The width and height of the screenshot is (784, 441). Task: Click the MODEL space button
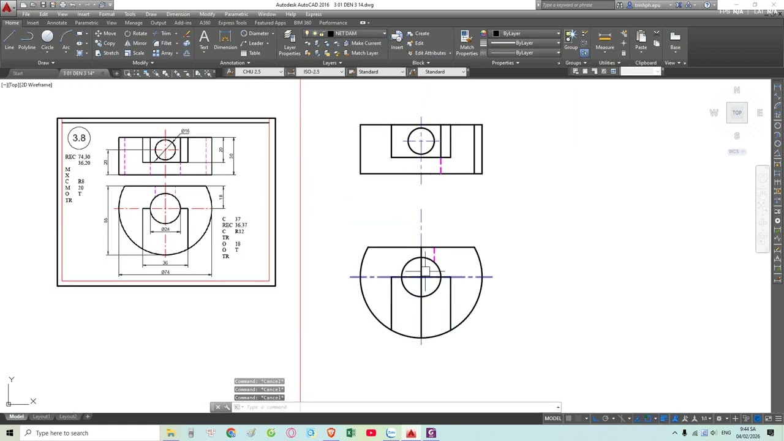point(553,419)
